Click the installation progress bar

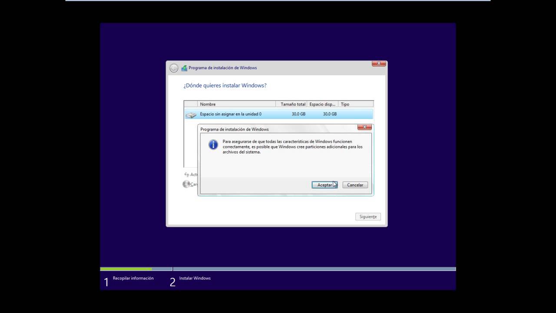click(x=278, y=269)
